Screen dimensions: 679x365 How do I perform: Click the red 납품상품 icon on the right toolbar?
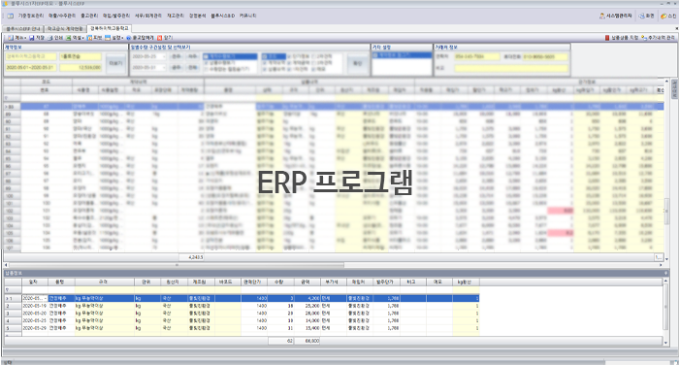point(607,38)
